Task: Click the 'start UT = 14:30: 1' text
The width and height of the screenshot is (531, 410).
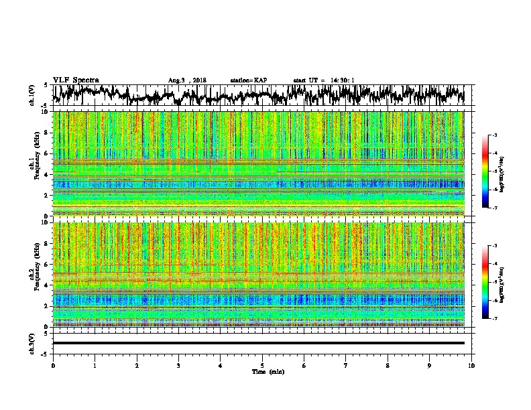Action: pyautogui.click(x=324, y=80)
